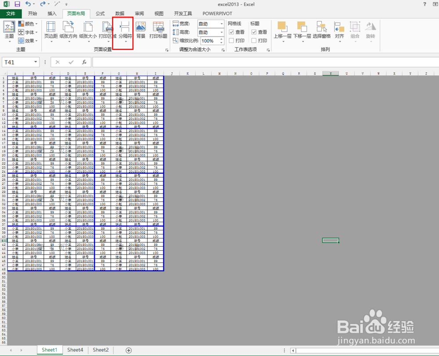Add a new sheet with plus button
439x356 pixels.
(129, 350)
